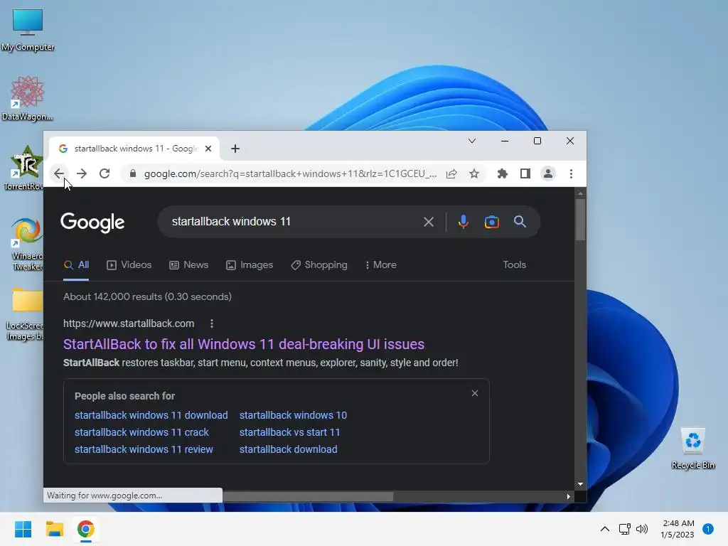Open the clock showing 2:48 AM
Image resolution: width=728 pixels, height=546 pixels.
(678, 529)
